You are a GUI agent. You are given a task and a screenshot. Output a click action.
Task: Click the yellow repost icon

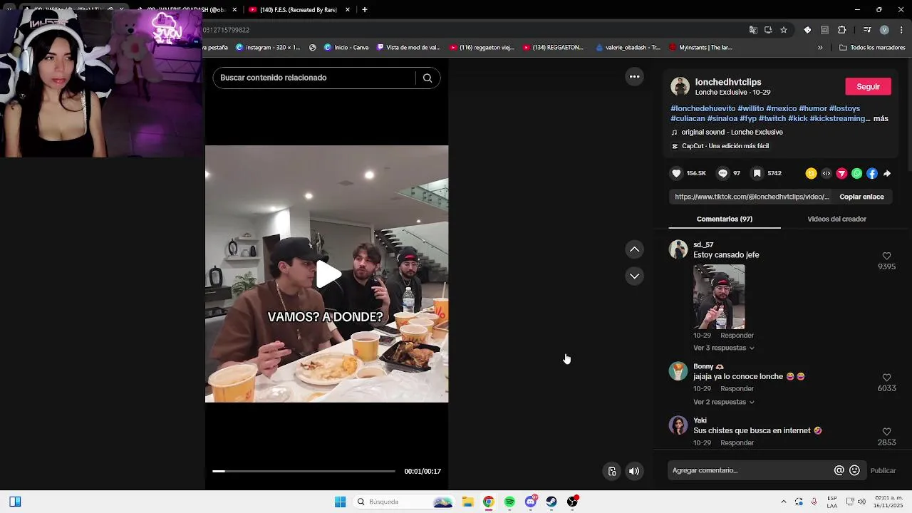(x=811, y=173)
